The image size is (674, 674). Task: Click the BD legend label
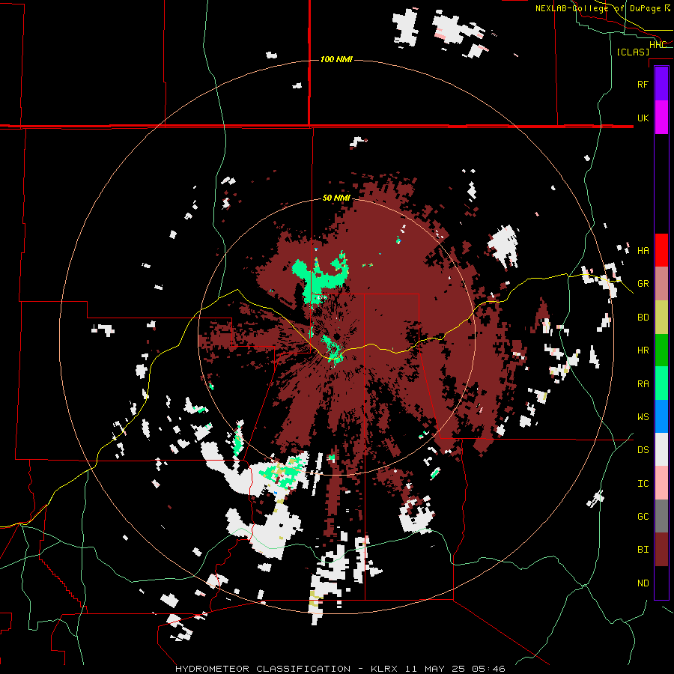click(x=643, y=318)
